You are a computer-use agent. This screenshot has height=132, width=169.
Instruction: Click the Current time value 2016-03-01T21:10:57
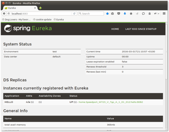click(138, 51)
